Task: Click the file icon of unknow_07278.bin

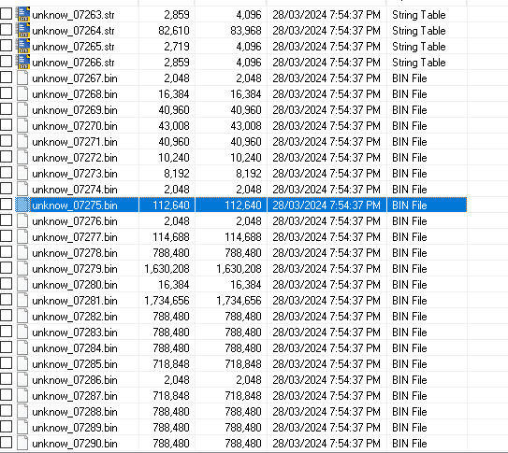Action: tap(22, 252)
